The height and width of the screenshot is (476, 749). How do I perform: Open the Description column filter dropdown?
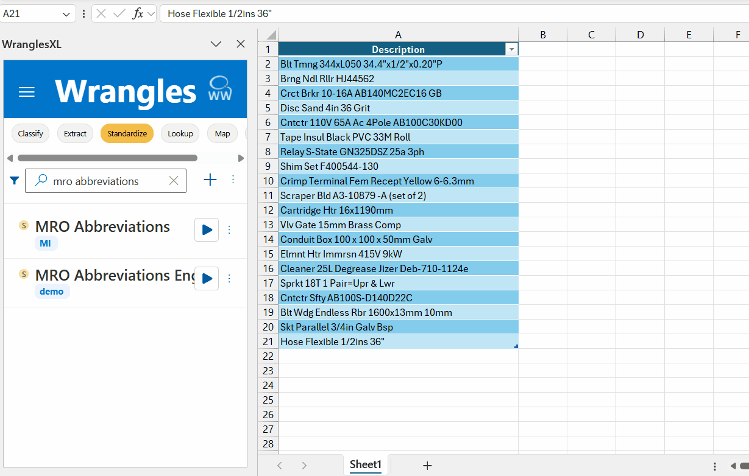pos(511,49)
